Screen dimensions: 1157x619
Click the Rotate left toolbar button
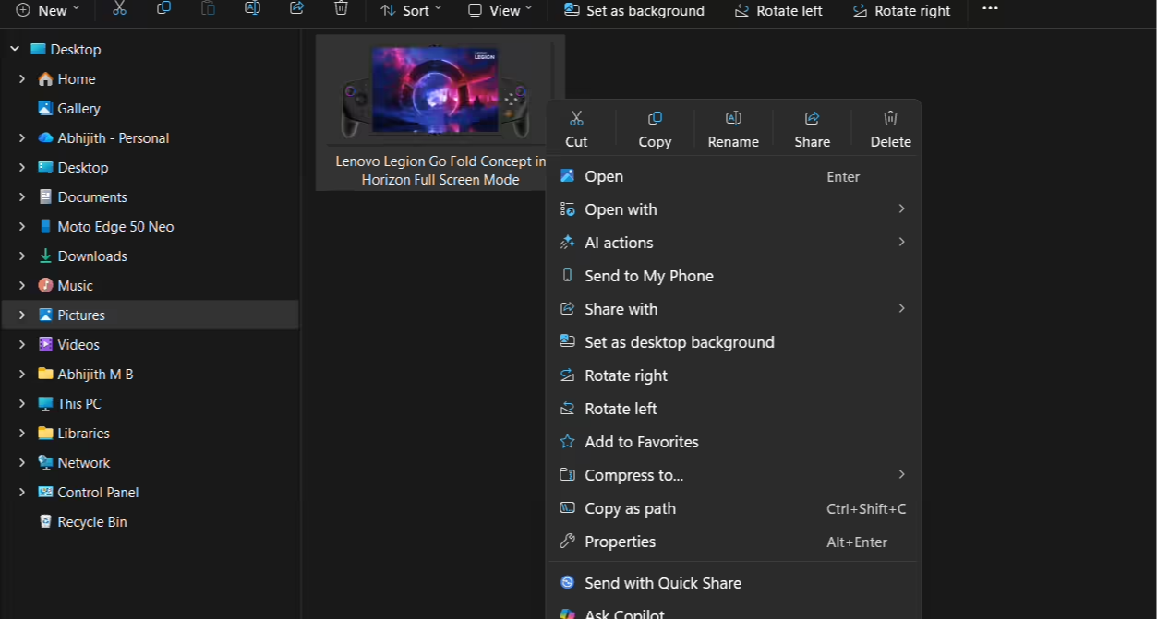(777, 10)
